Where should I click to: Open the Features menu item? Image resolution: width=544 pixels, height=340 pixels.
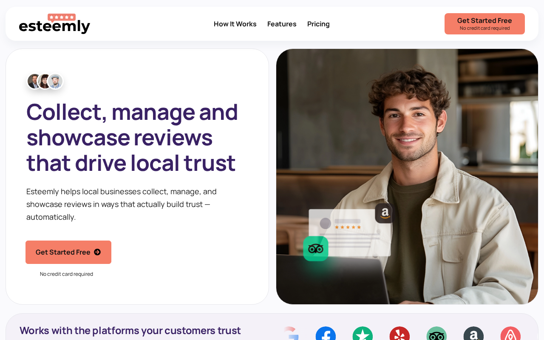point(282,24)
